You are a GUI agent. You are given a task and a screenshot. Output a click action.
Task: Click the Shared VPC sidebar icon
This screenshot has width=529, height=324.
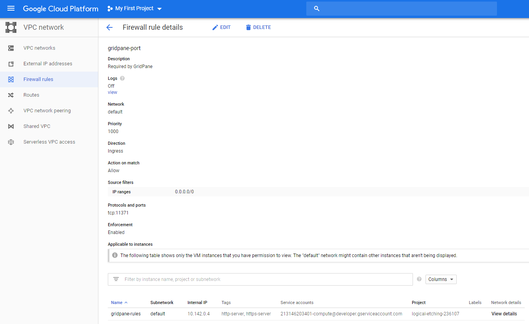pos(11,126)
